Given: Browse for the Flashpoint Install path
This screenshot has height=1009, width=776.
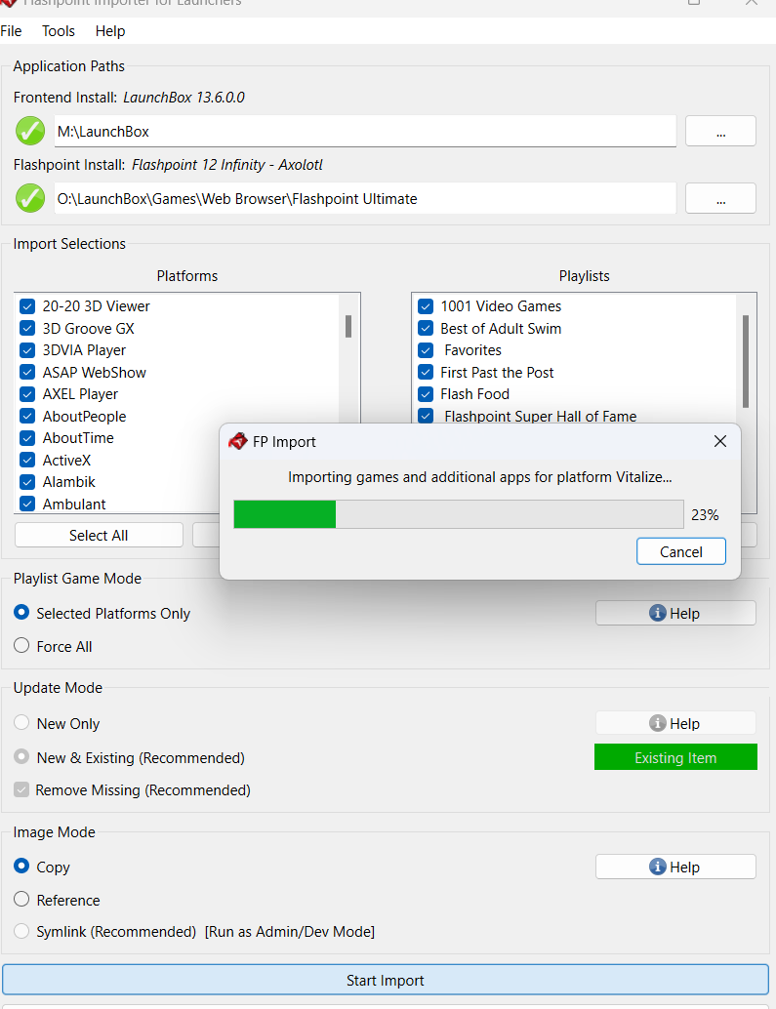Looking at the screenshot, I should coord(720,198).
